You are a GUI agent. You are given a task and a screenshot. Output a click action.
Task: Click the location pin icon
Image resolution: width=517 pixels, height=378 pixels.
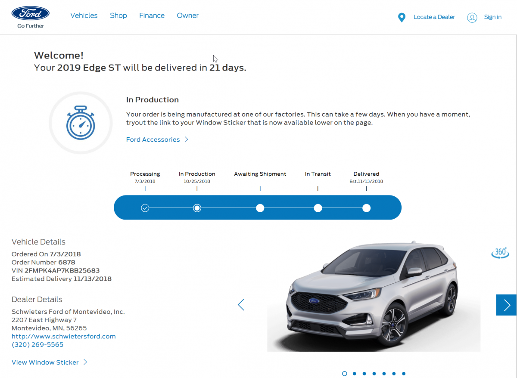pos(402,17)
